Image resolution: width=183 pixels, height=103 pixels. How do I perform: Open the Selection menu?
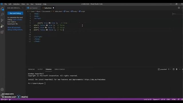[x=16, y=4]
